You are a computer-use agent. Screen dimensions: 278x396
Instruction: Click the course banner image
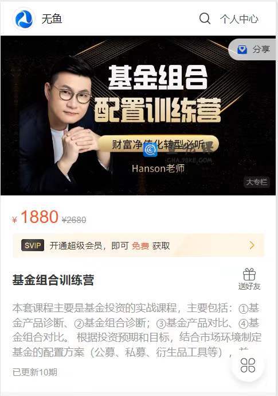(138, 116)
